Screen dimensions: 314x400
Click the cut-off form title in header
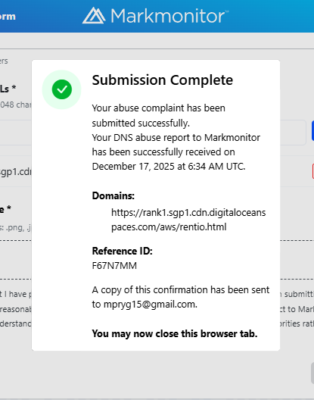pos(8,17)
